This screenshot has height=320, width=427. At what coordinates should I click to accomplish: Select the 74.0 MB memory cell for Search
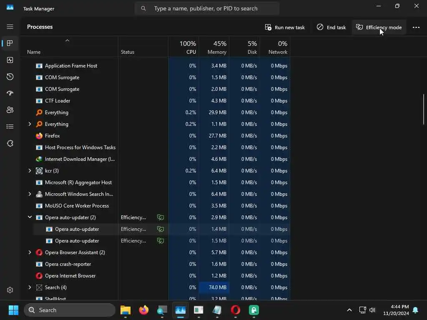click(x=214, y=287)
